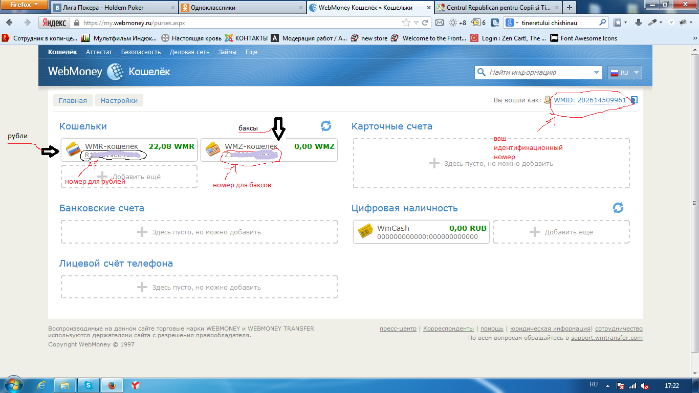Show hidden system tray icons
699x393 pixels.
pos(607,385)
